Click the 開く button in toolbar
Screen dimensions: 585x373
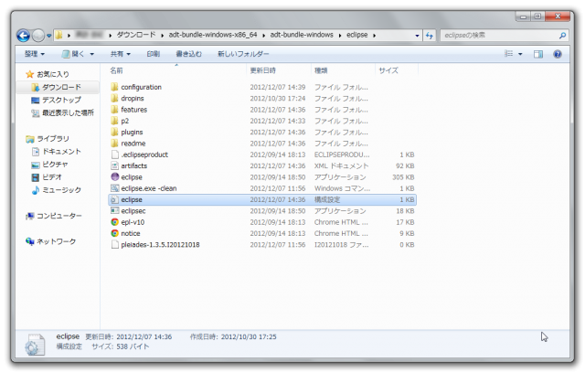point(73,54)
